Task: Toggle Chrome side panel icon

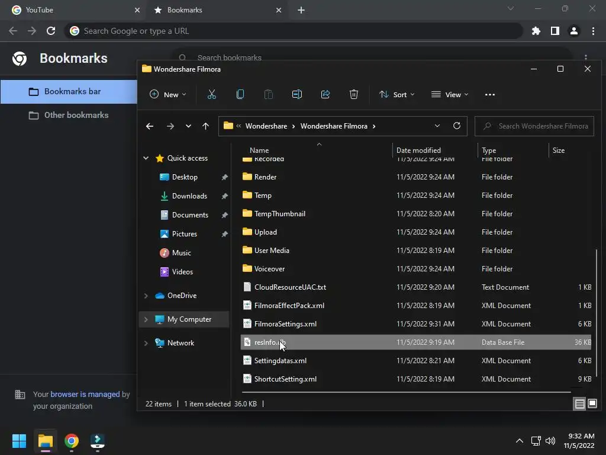Action: [x=555, y=31]
